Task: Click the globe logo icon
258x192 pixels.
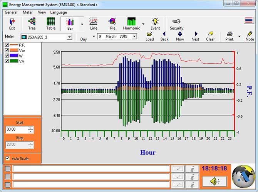Action: coord(243,177)
